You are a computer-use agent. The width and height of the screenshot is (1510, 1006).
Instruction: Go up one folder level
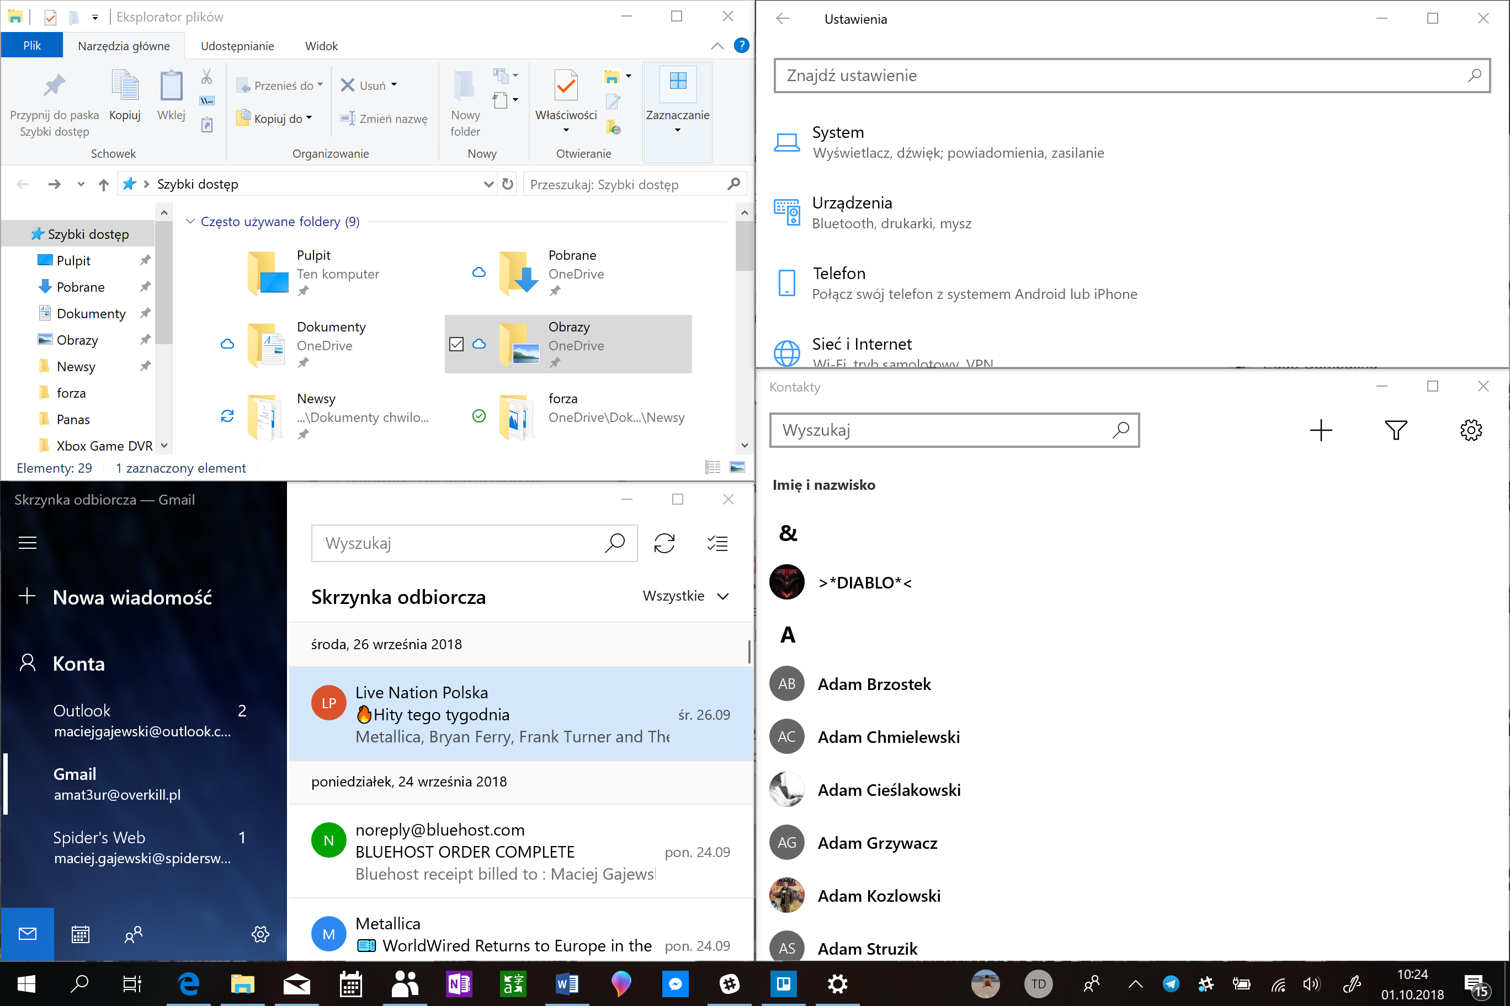[x=103, y=185]
